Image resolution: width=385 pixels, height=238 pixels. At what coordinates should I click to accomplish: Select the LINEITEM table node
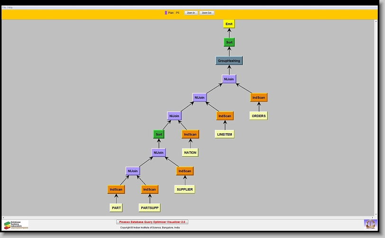[x=224, y=134]
